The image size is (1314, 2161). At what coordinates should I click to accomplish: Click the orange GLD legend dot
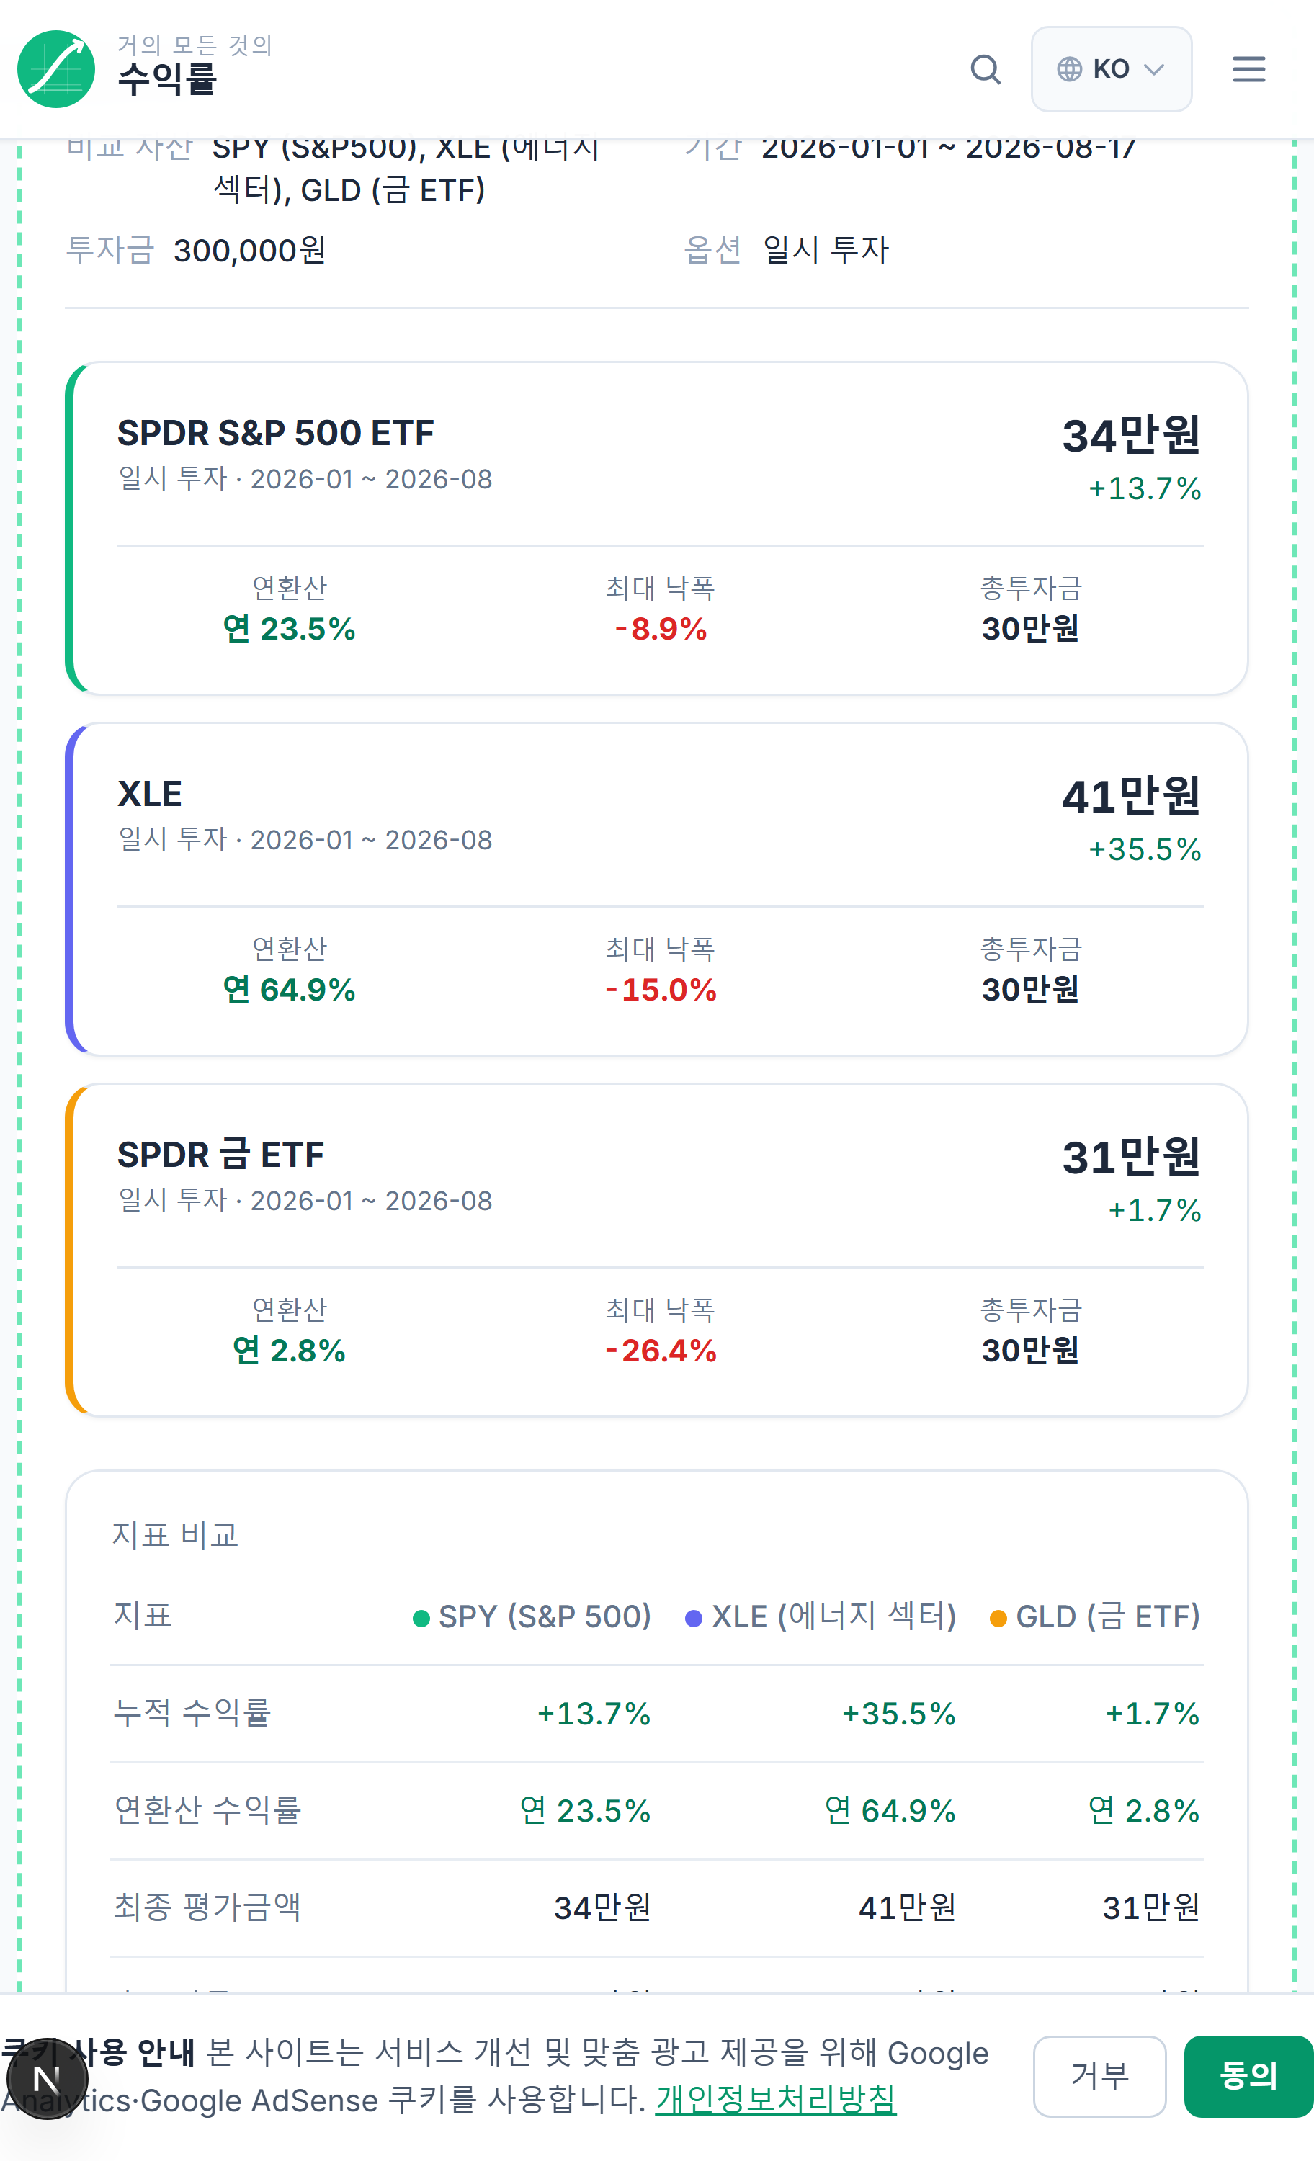click(x=997, y=1618)
